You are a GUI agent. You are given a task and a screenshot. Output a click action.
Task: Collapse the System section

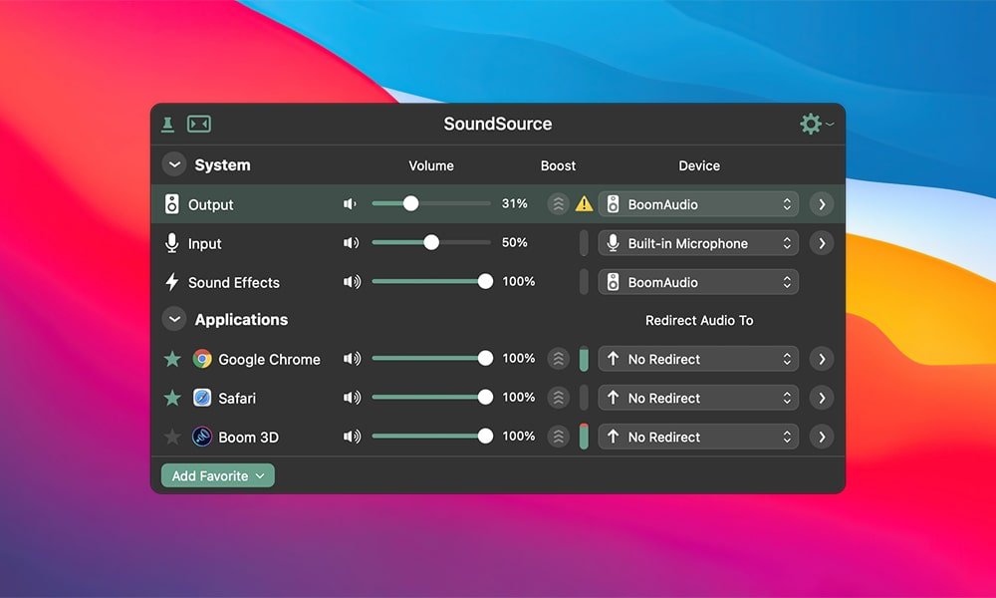coord(173,164)
